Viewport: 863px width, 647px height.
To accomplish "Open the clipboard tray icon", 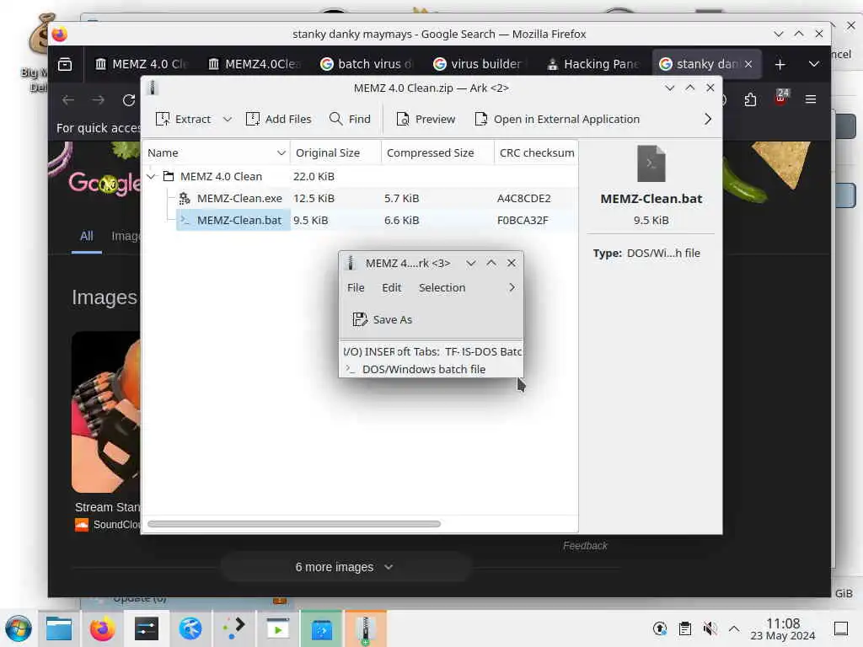I will [x=685, y=628].
